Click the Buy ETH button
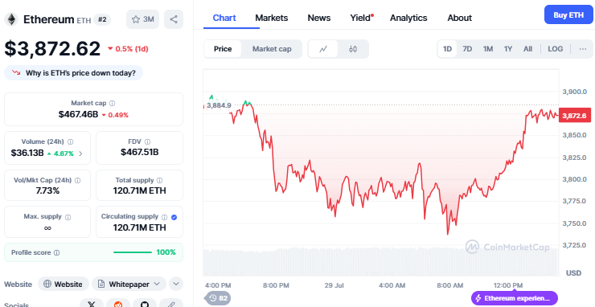The height and width of the screenshot is (307, 595). click(x=568, y=14)
